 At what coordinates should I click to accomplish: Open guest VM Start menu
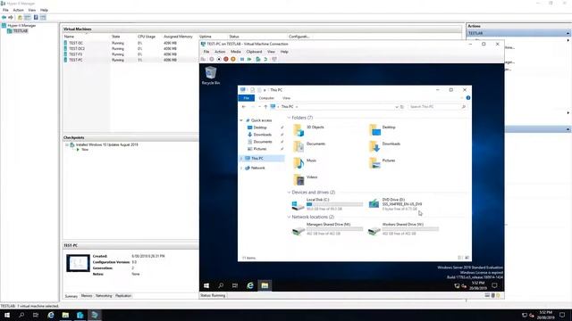(206, 285)
